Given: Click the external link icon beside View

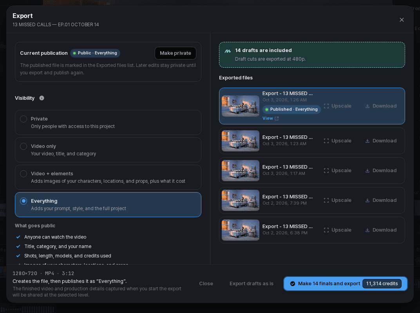Looking at the screenshot, I should 277,118.
